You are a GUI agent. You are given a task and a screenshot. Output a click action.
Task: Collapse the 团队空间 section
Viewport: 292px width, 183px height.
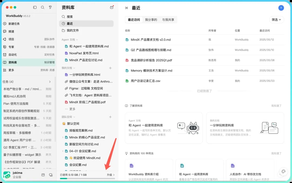68,117
